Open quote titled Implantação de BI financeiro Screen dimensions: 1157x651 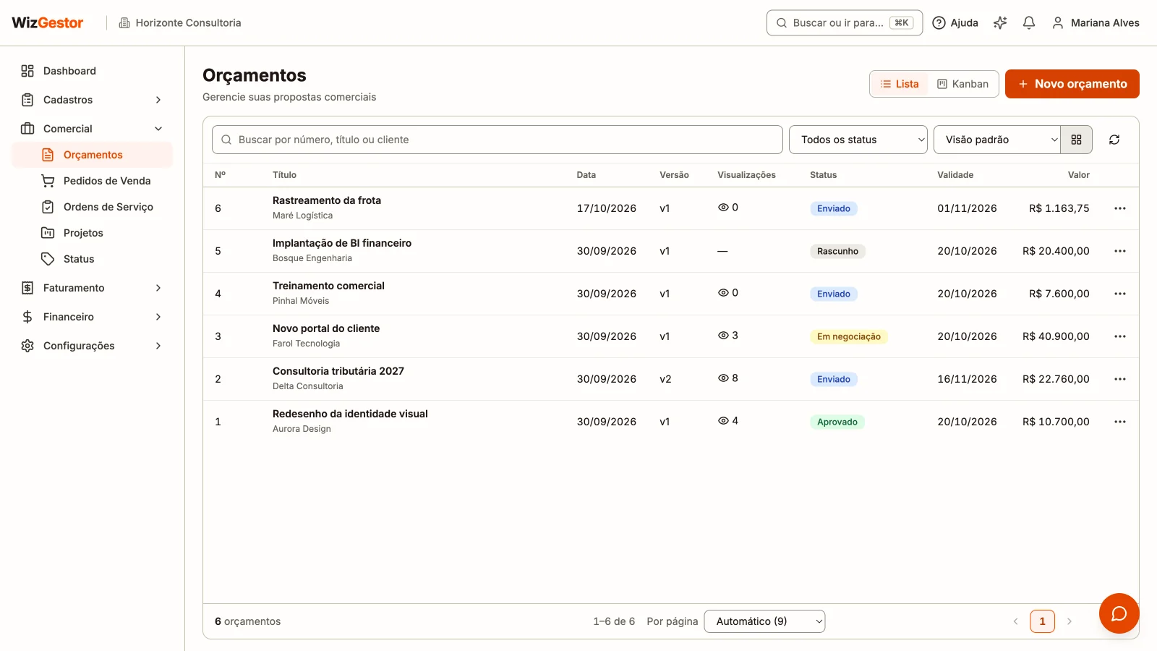tap(342, 243)
